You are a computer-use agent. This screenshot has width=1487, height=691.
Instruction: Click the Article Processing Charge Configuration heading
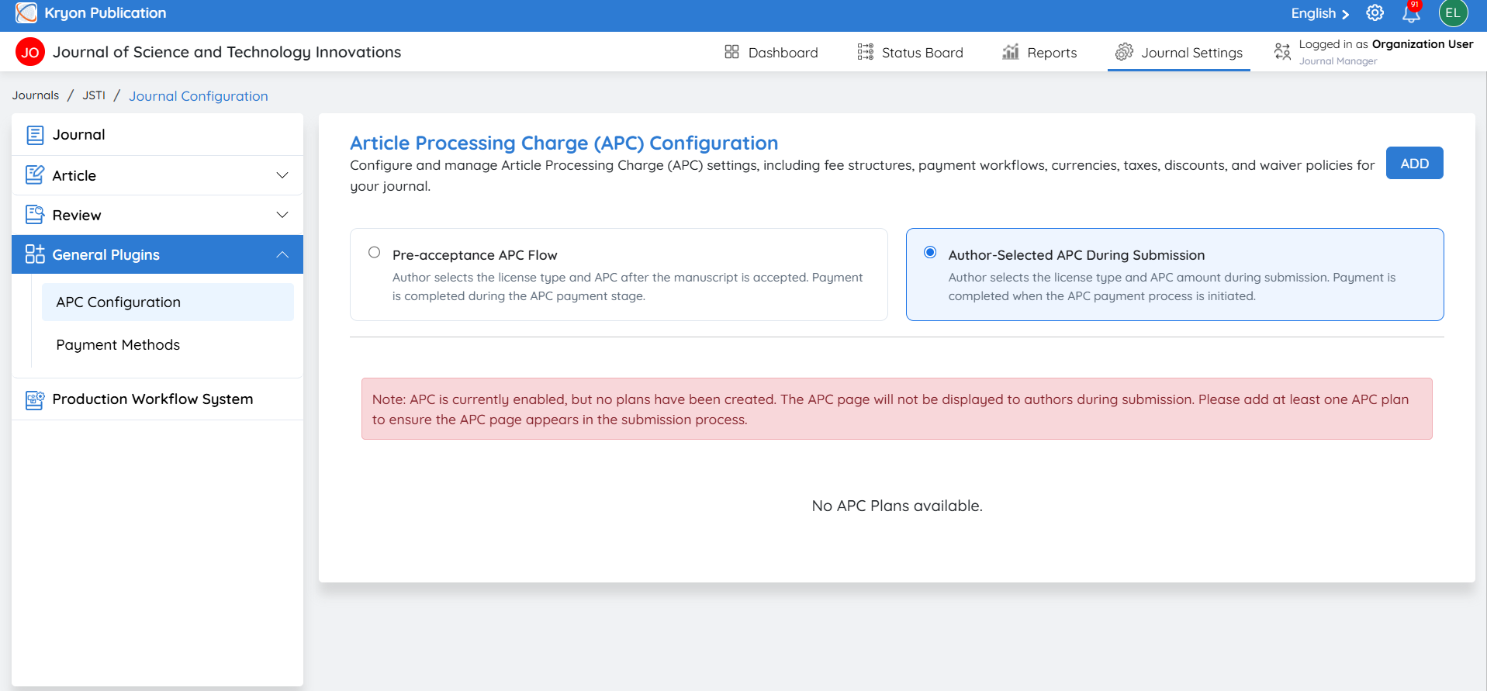[x=564, y=143]
